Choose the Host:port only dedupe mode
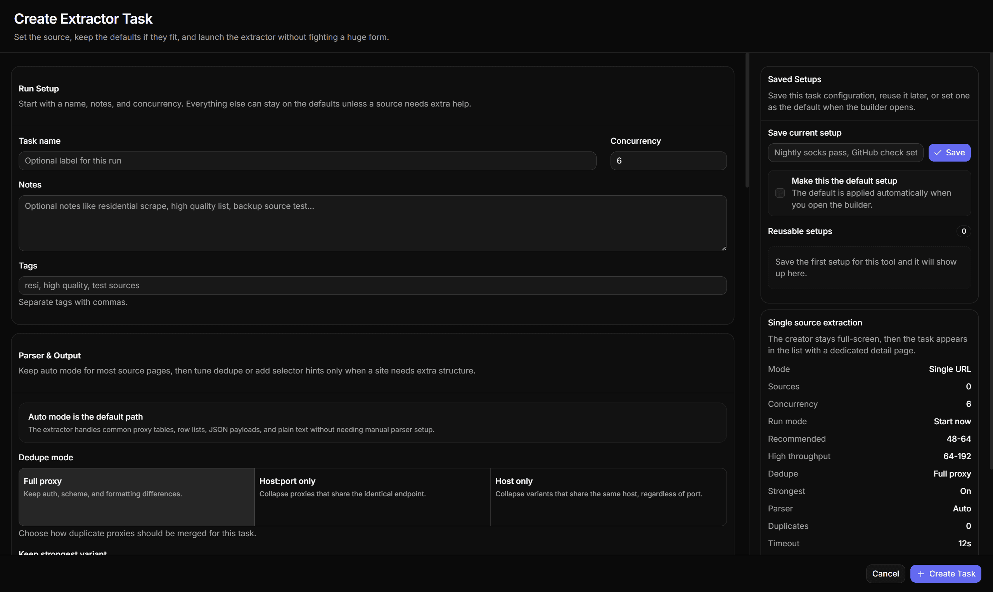This screenshot has width=993, height=592. [372, 497]
